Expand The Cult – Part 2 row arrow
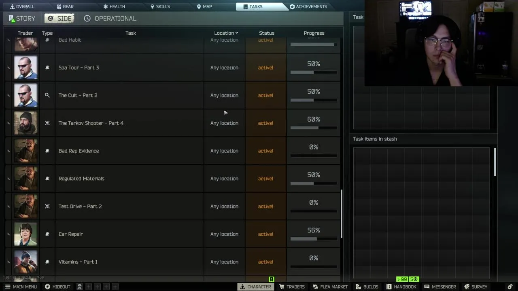Viewport: 518px width, 291px height. click(x=8, y=95)
